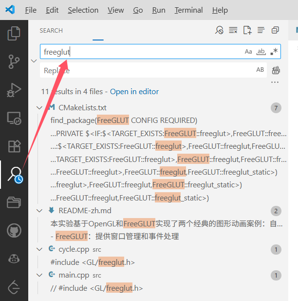Screen dimensions: 298x301
Task: Select the main.cpp file row
Action: 158,275
